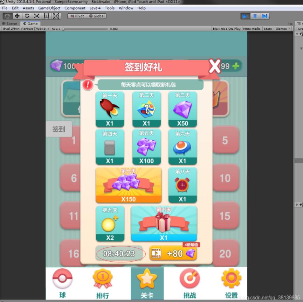Select the Rect transform tool
The height and width of the screenshot is (302, 303).
[x=47, y=16]
